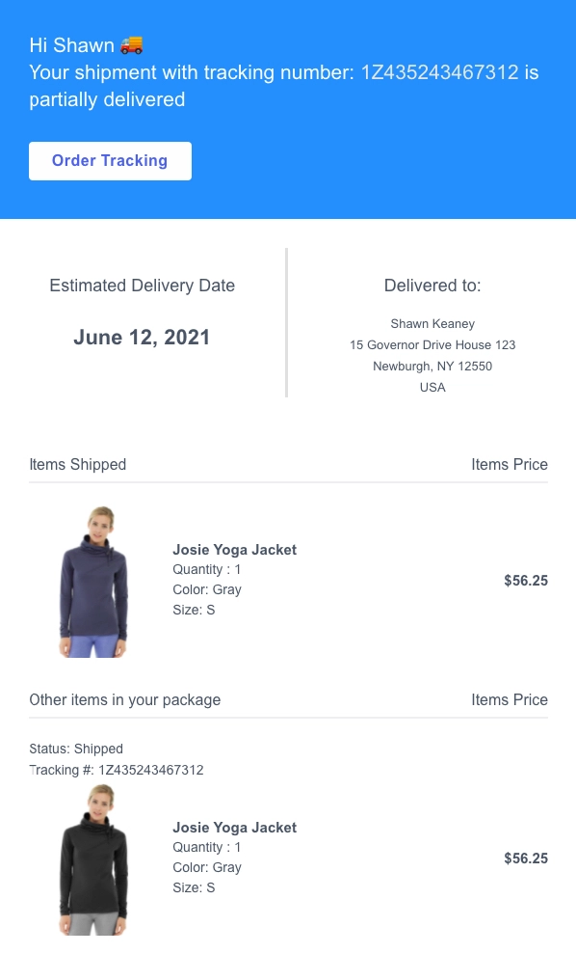Image resolution: width=576 pixels, height=954 pixels.
Task: Open the black Josie Yoga Jacket thumbnail
Action: 93,859
